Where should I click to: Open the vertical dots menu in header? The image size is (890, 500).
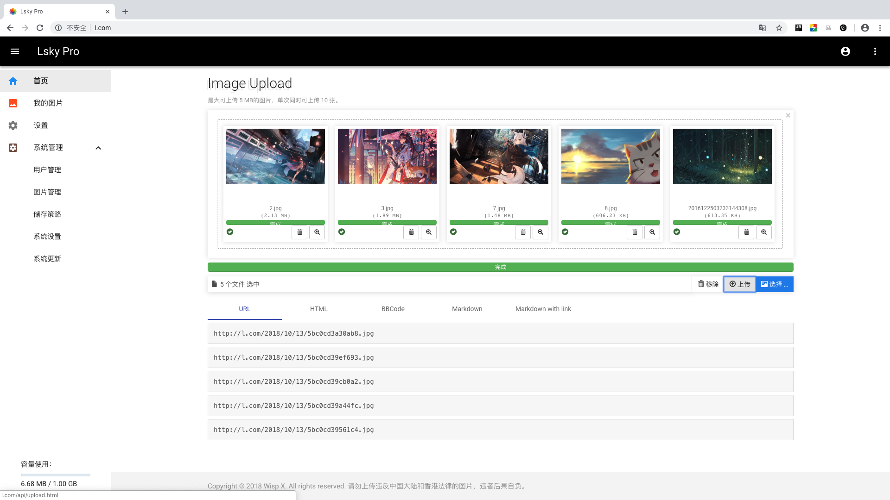tap(875, 51)
